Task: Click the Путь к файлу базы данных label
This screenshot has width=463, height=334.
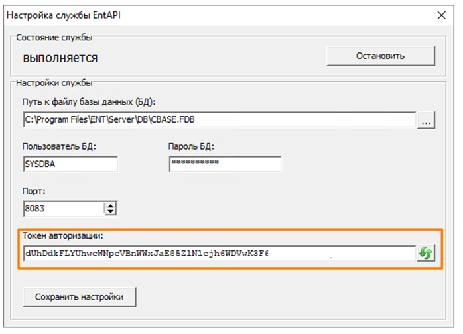Action: pos(88,103)
